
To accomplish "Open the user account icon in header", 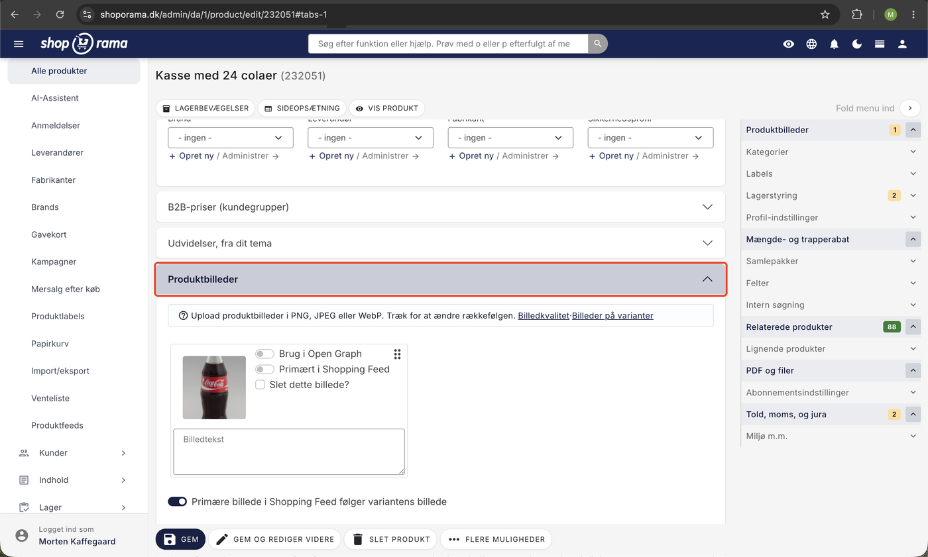I will point(902,44).
